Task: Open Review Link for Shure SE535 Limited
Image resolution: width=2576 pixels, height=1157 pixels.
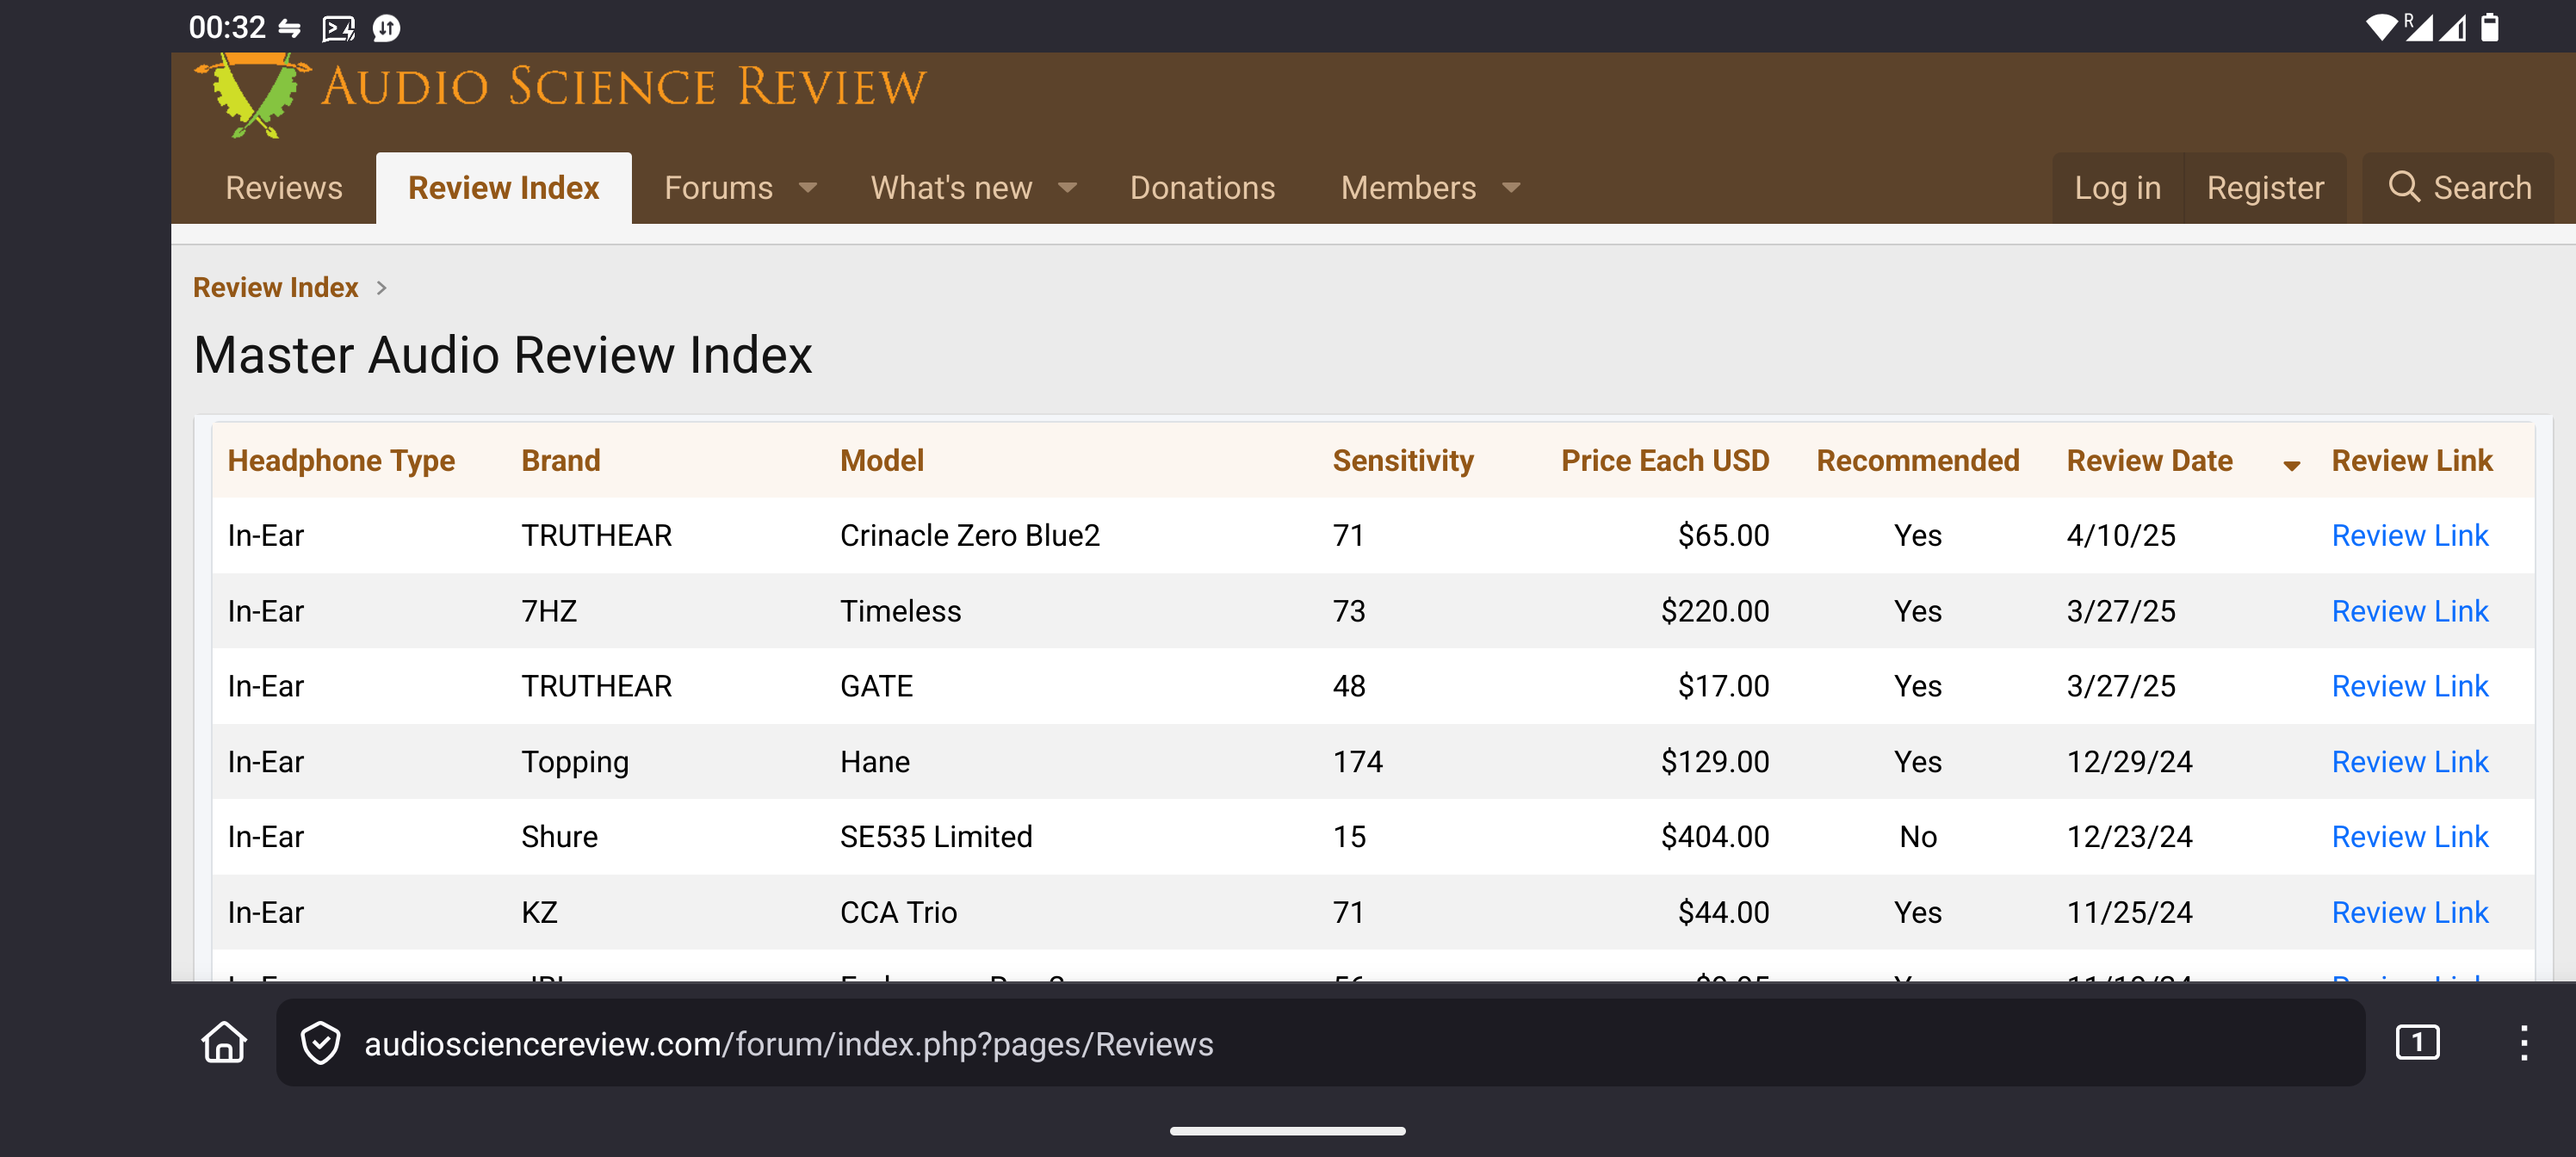Action: tap(2409, 836)
